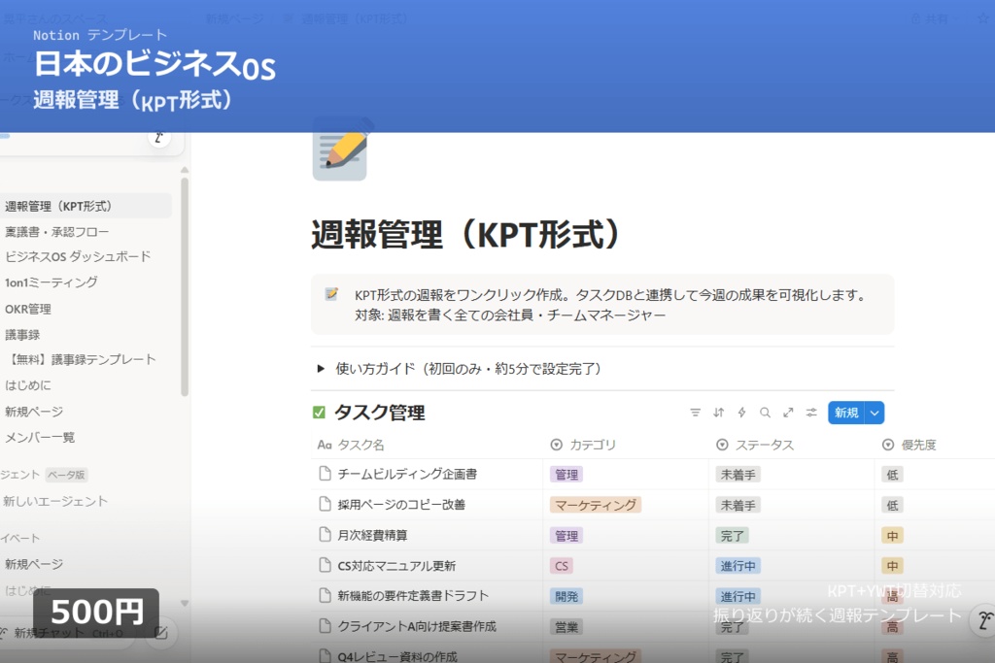Expand the 使い方ガイド section
995x663 pixels.
(x=321, y=367)
